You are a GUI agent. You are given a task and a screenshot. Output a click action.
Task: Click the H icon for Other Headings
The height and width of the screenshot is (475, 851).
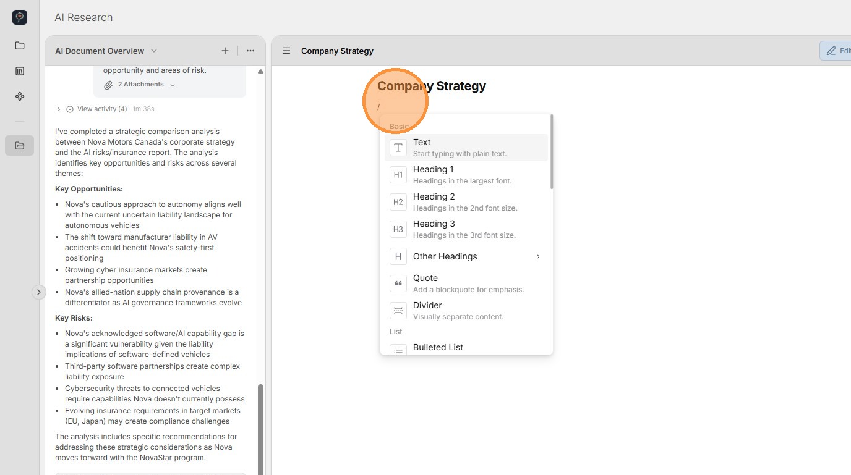[x=398, y=256]
